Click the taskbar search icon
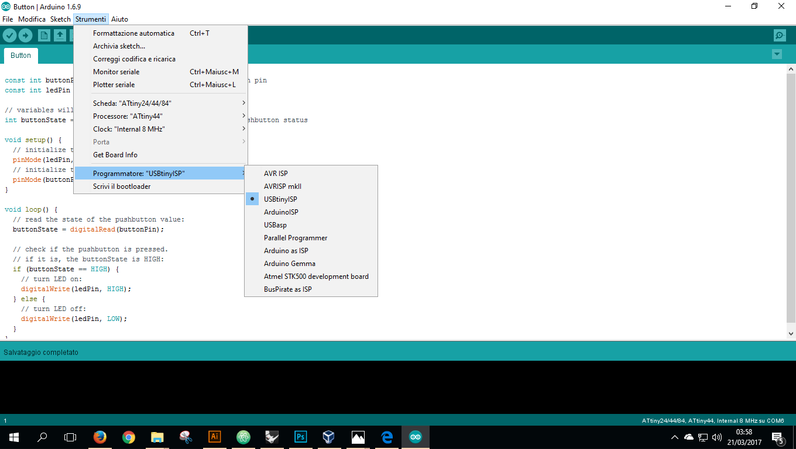This screenshot has width=796, height=449. (x=42, y=437)
